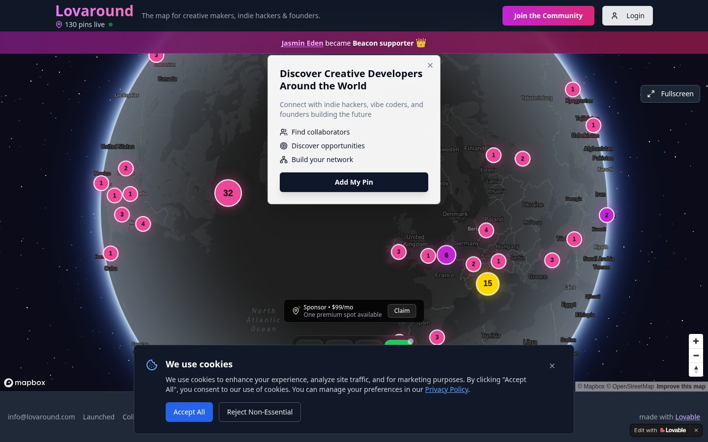Screen dimensions: 708x442
Task: Claim the sponsor spot
Action: 402,311
